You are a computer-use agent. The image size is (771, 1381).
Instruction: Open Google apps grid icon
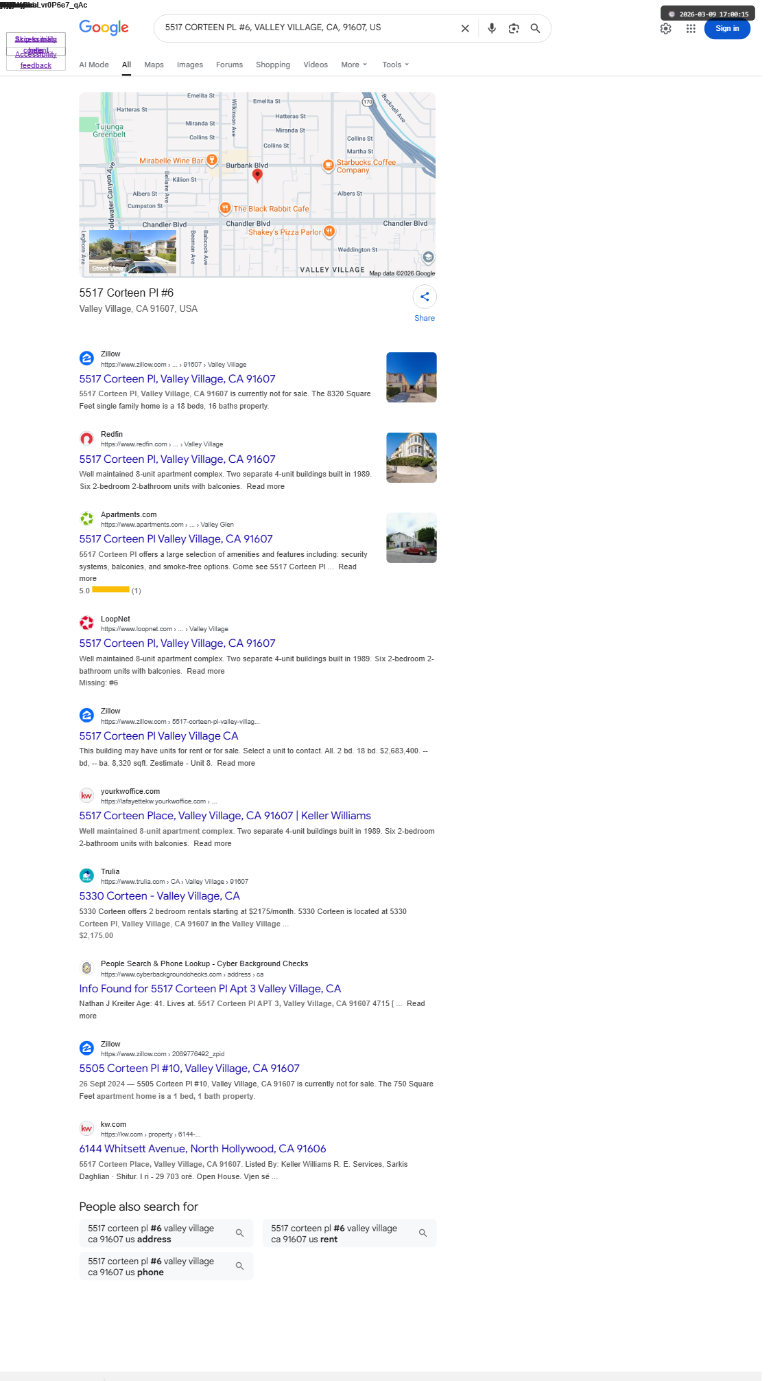(691, 28)
